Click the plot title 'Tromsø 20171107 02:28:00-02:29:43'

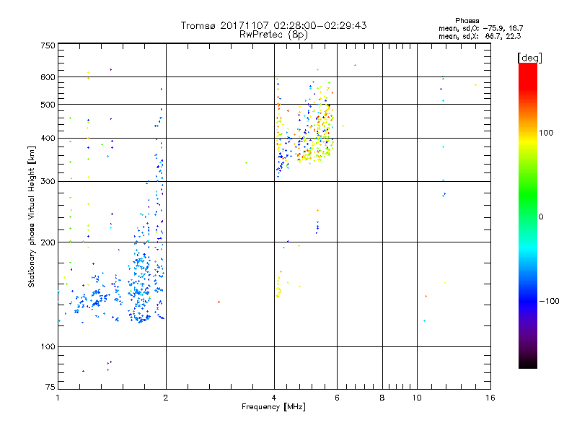[x=273, y=25]
